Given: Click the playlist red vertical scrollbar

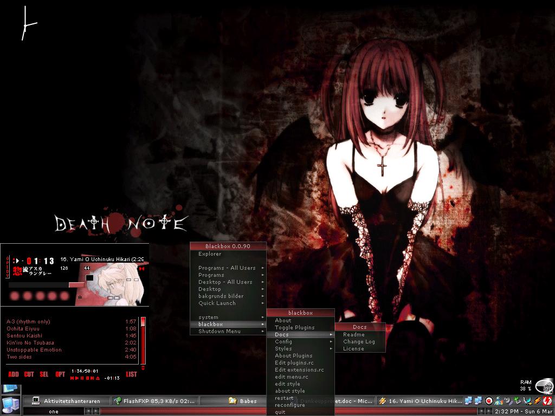Looking at the screenshot, I should (143, 341).
